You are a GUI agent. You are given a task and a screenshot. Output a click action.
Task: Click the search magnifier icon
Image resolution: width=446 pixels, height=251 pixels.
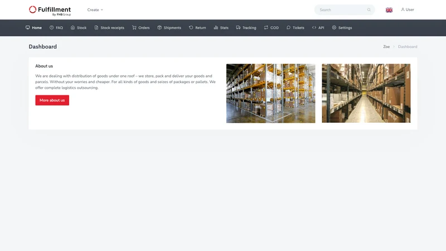point(369,9)
